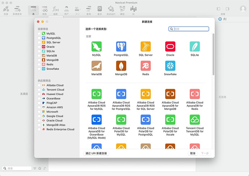The width and height of the screenshot is (249, 176).
Task: Check the Oracle Cloud vendor filter
Action: (x=39, y=121)
